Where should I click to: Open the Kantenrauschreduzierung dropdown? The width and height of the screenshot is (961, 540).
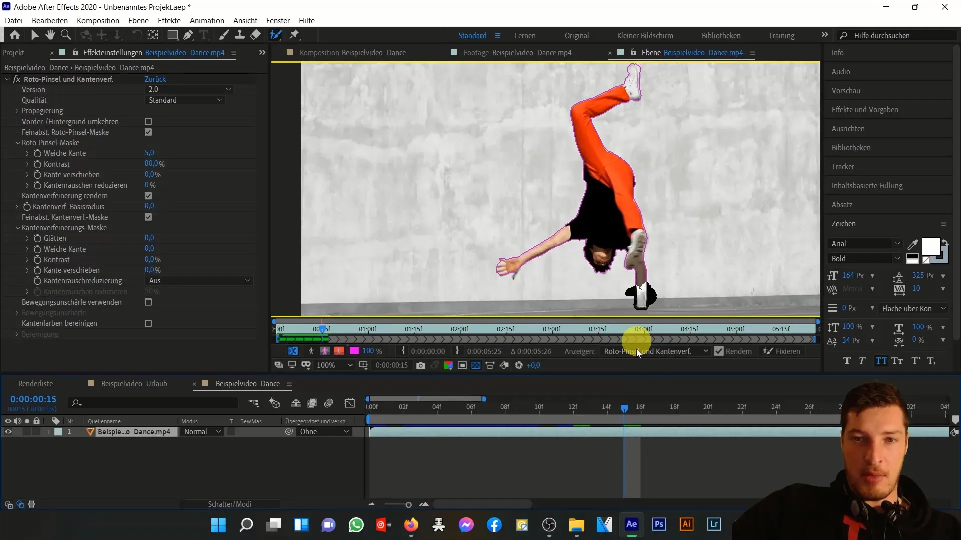[x=198, y=281]
